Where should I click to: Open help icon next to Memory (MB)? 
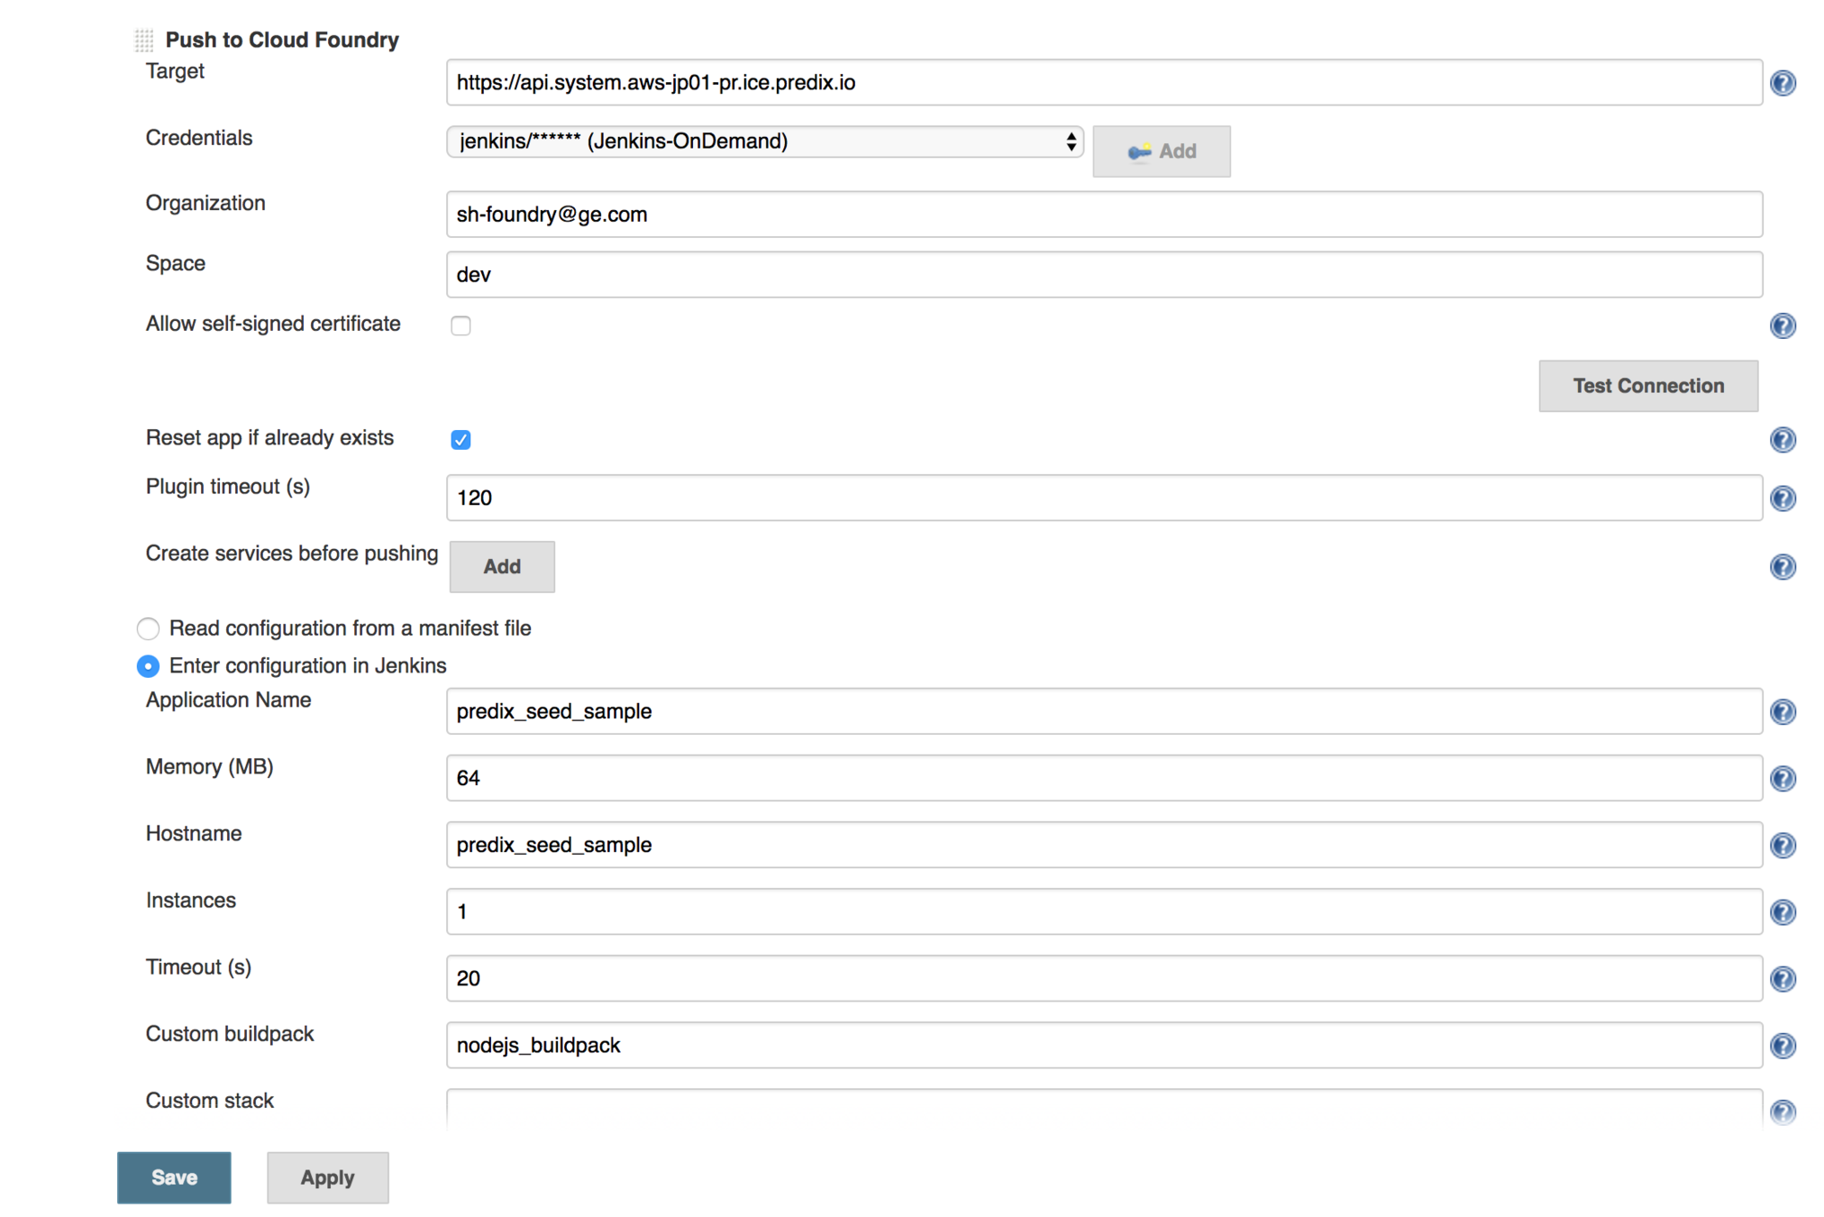(1782, 779)
